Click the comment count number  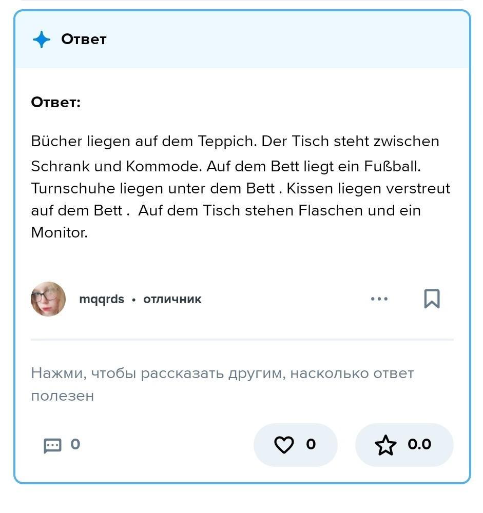tap(75, 444)
